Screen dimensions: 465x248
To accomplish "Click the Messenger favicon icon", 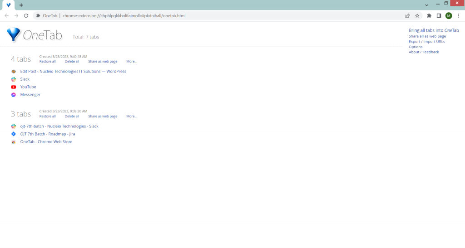I will tap(14, 95).
